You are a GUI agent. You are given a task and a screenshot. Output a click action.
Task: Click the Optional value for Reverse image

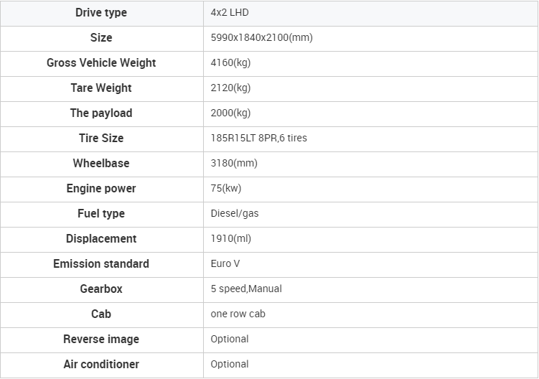tap(230, 339)
